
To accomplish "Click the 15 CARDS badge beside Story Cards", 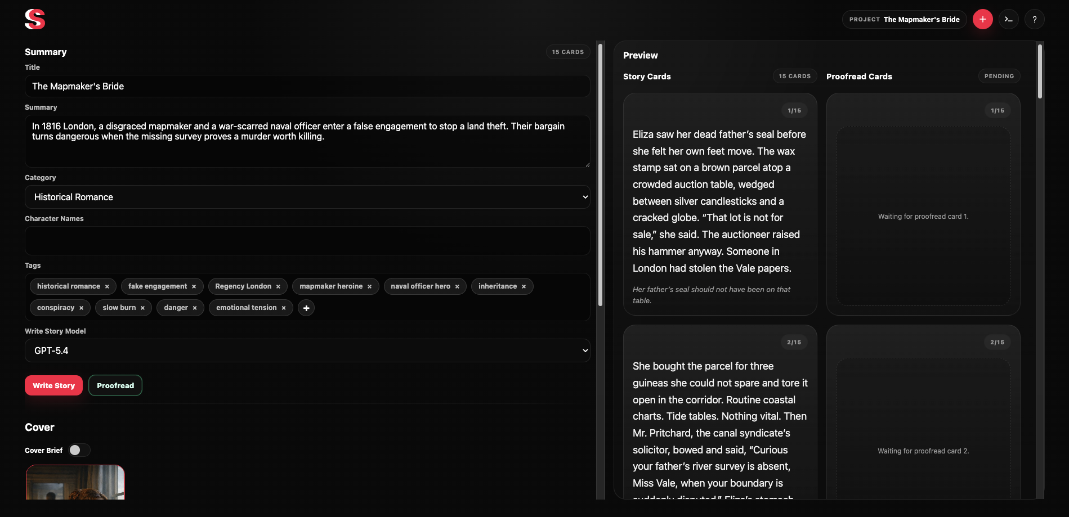I will pyautogui.click(x=795, y=76).
